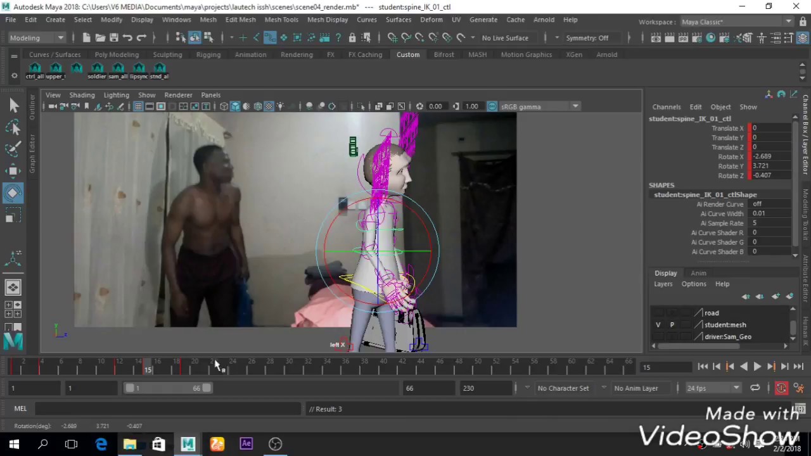Image resolution: width=811 pixels, height=456 pixels.
Task: Toggle the Auto Keyframe button
Action: [x=781, y=388]
